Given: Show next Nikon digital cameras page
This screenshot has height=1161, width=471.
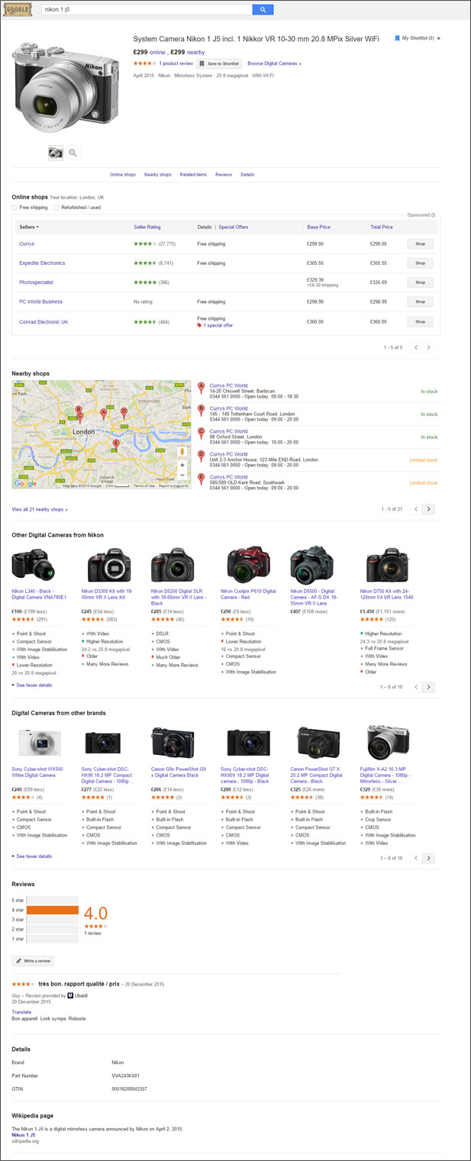Looking at the screenshot, I should pyautogui.click(x=428, y=687).
